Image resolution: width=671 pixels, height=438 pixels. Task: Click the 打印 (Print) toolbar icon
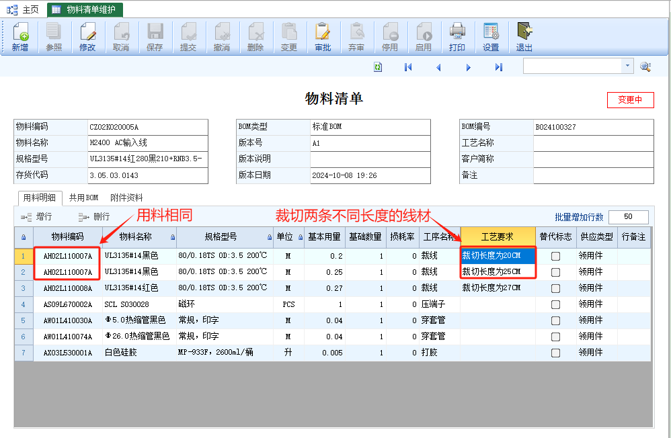[x=457, y=37]
